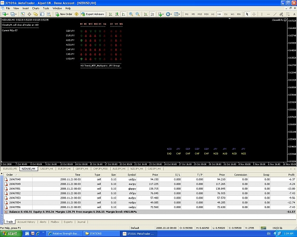Viewport: 297px width, 237px height.
Task: Toggle the Market Watch window icon
Action: coord(23,14)
